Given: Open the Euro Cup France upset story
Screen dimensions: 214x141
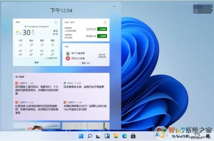Looking at the screenshot, I should (85, 108).
